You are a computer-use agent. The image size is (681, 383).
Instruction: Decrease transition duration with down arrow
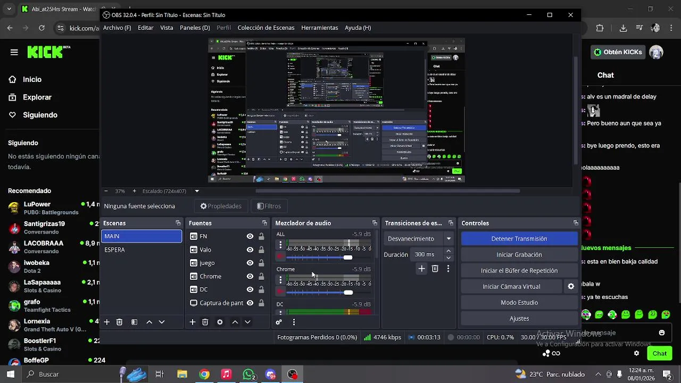[449, 257]
